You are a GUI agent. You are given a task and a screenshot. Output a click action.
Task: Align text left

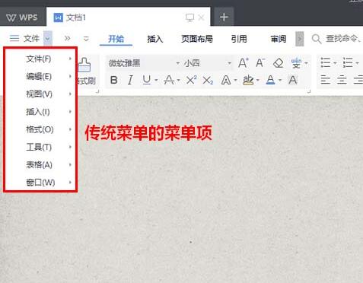(325, 80)
